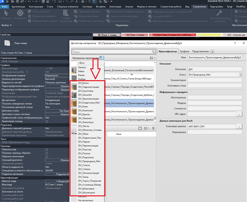Viewport: 247px width, 202px height.
Task: Switch to Представление tab in material editor
Action: click(200, 51)
